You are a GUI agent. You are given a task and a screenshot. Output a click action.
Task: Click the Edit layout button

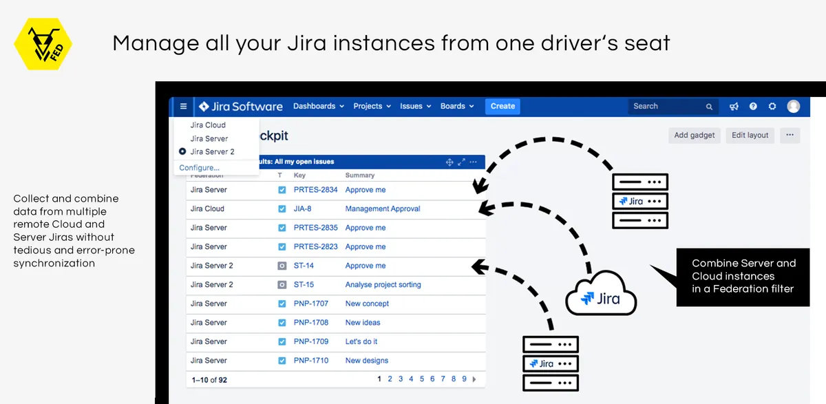(x=750, y=135)
